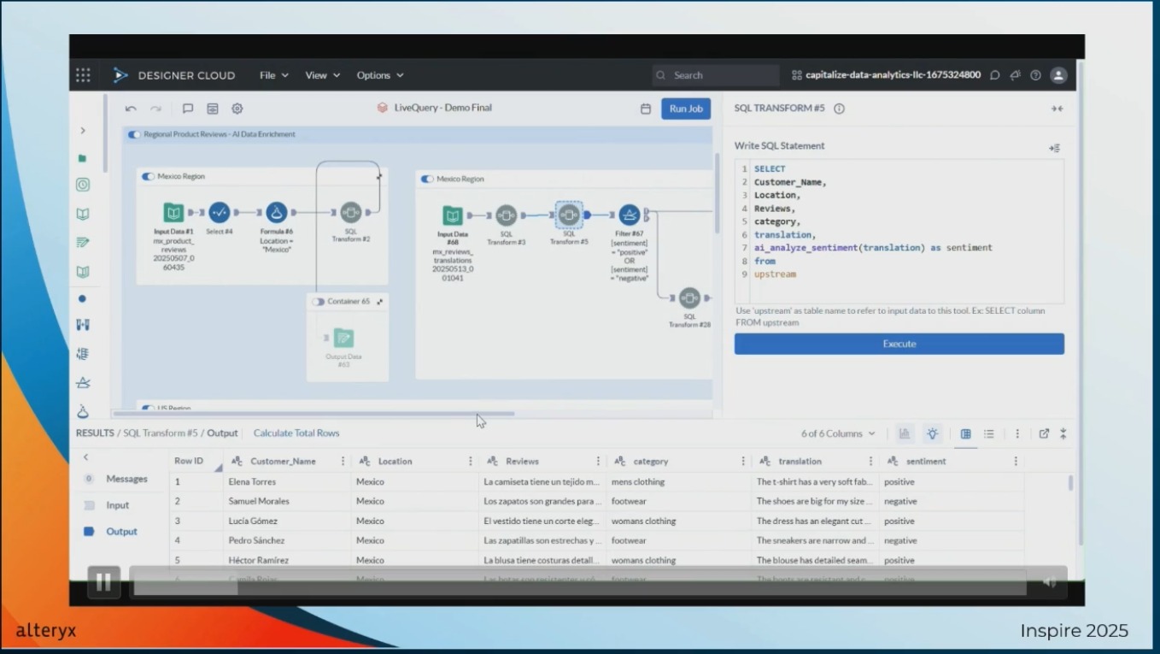Open the comments icon in canvas toolbar
1160x654 pixels.
(188, 109)
